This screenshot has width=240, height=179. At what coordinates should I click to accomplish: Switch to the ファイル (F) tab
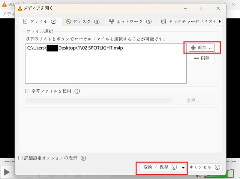(x=40, y=21)
